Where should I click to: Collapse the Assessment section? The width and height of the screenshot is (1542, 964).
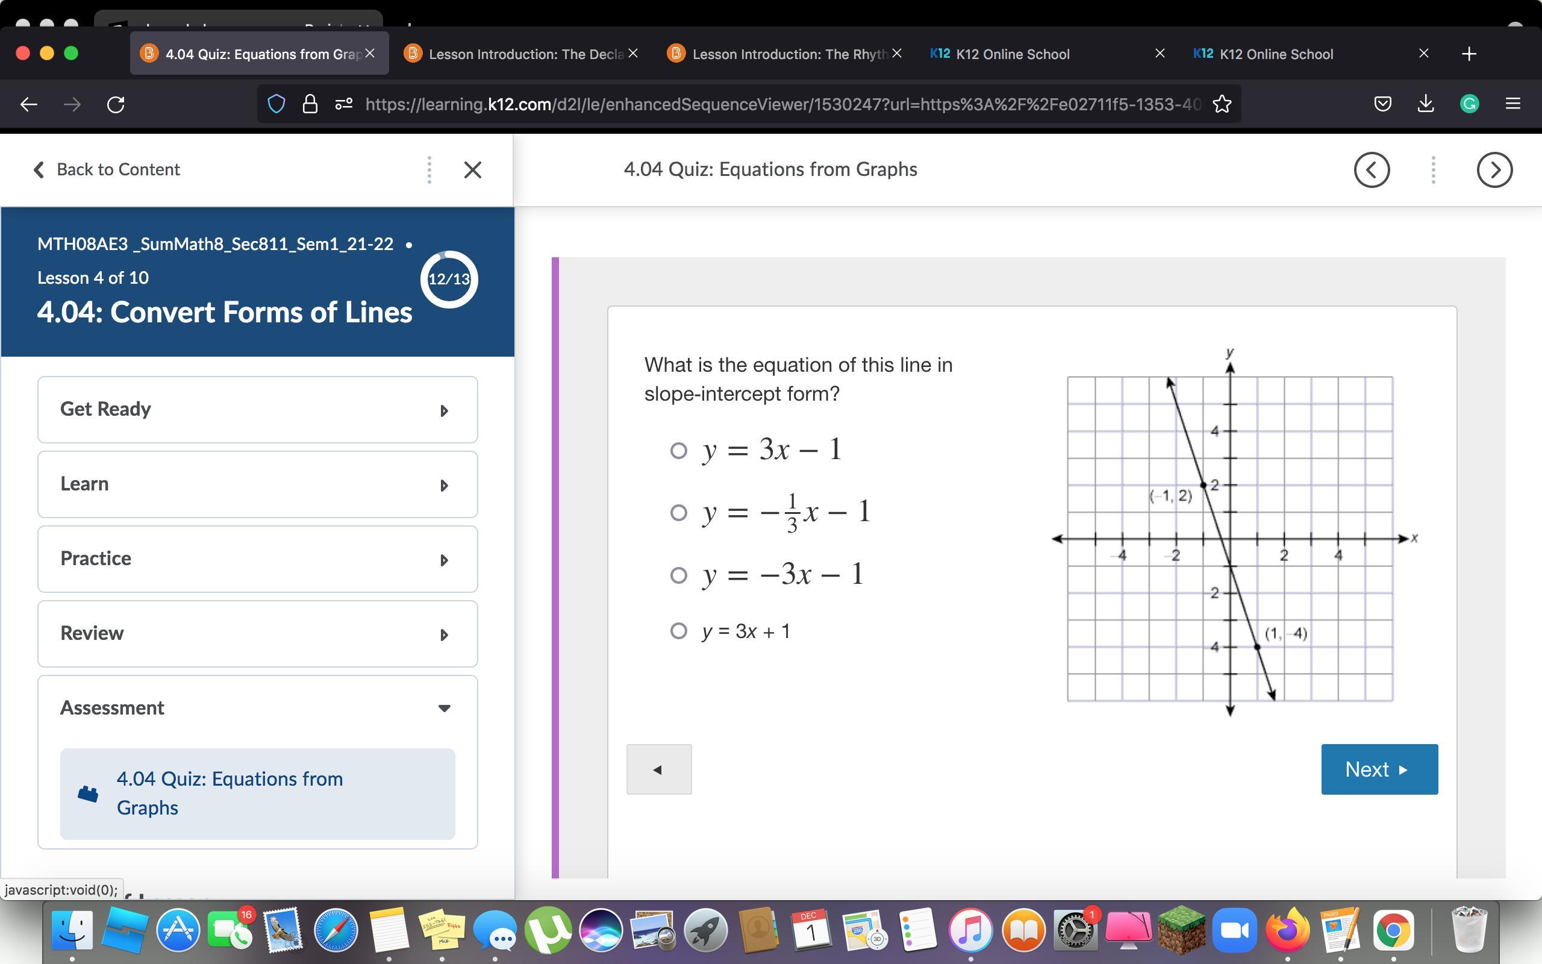click(x=257, y=708)
